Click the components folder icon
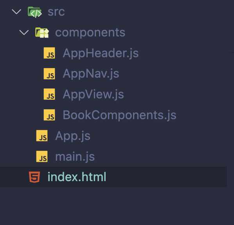Screen dimensions: 234x225 (42, 33)
